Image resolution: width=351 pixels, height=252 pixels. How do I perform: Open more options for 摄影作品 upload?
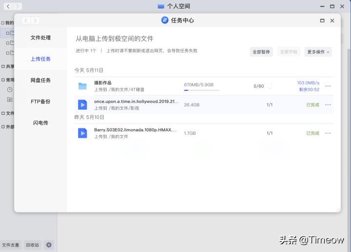click(328, 86)
